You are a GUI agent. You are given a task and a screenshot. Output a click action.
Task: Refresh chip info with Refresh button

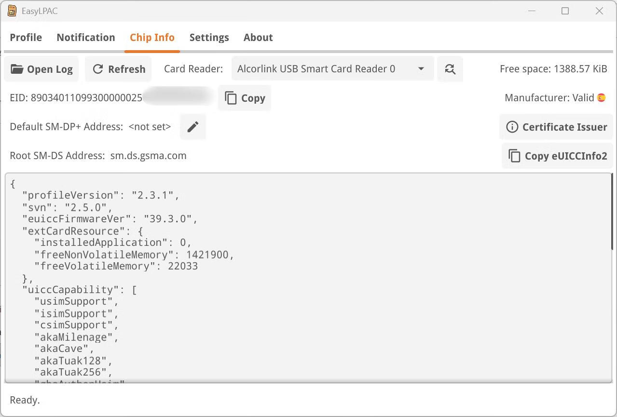click(119, 69)
